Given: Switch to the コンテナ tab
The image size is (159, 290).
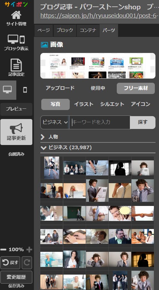Looking at the screenshot, I should [88, 30].
